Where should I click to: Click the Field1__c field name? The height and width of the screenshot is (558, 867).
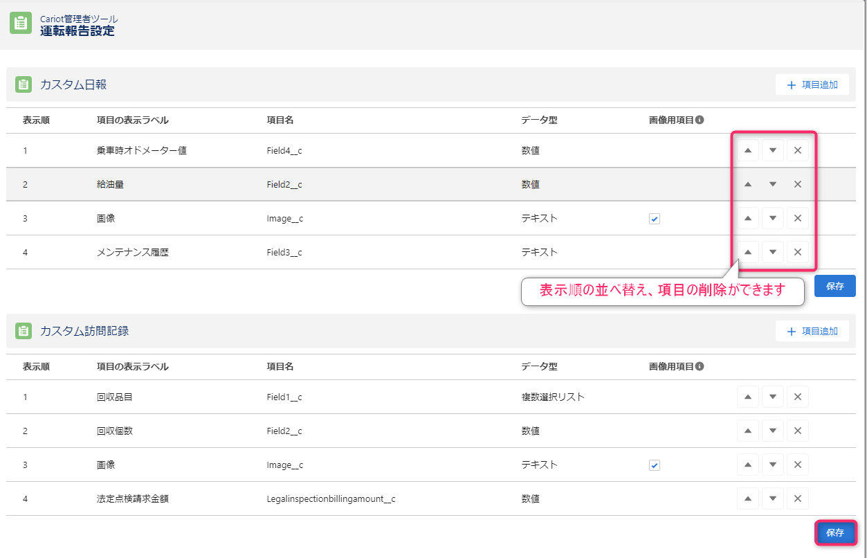coord(284,397)
